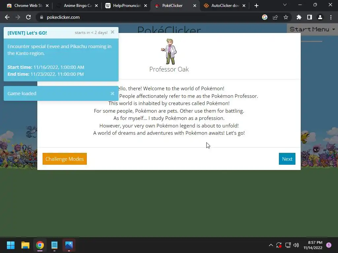
Task: Toggle the Chrome side panel
Action: click(x=310, y=17)
